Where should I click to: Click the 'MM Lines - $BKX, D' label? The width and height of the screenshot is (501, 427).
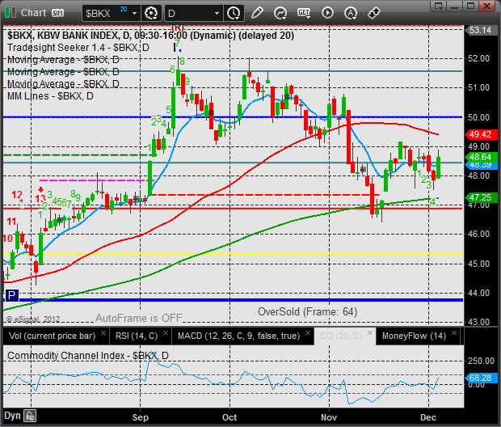(50, 96)
